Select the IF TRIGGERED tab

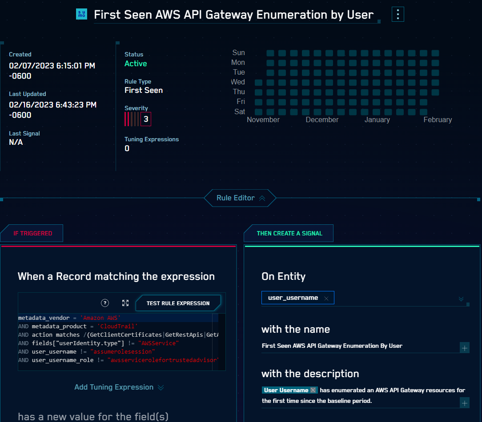[32, 233]
